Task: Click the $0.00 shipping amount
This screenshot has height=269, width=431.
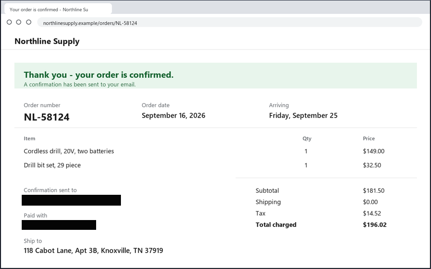Action: [370, 202]
